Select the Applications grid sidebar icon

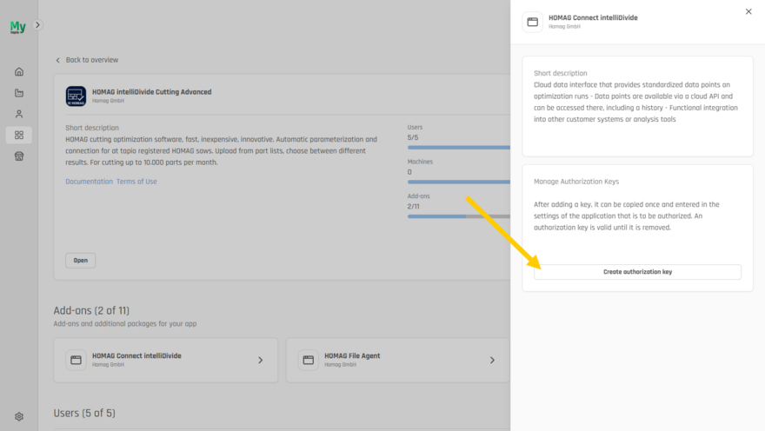(x=19, y=135)
